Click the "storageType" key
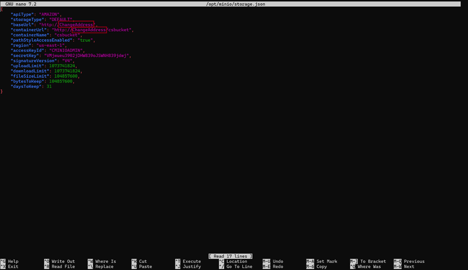 click(x=27, y=19)
